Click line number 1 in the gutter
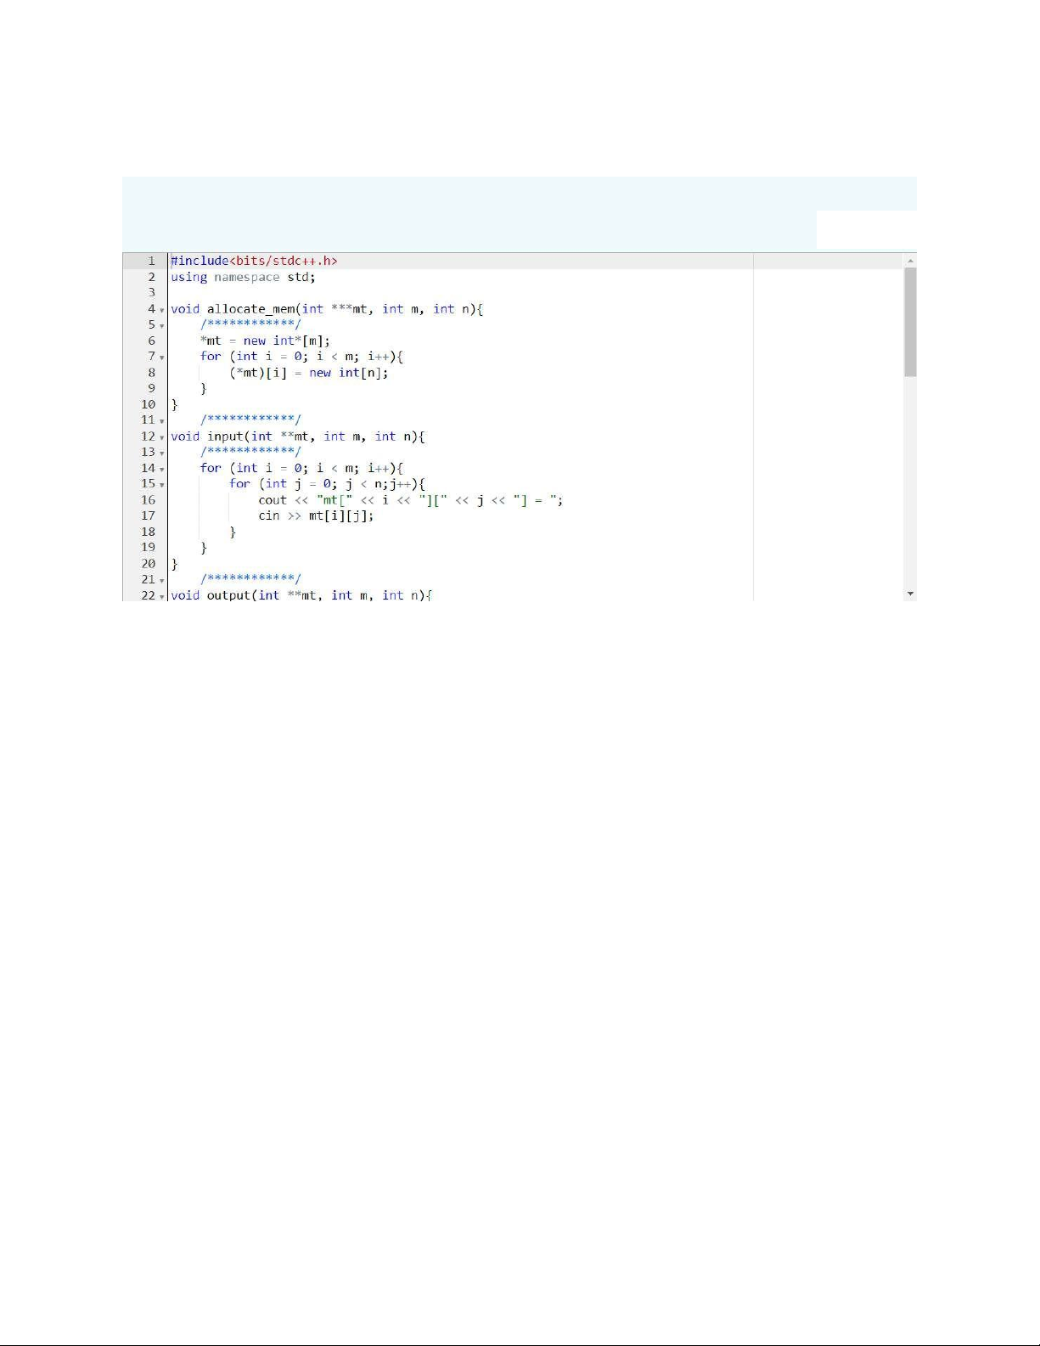The height and width of the screenshot is (1346, 1040). click(151, 261)
